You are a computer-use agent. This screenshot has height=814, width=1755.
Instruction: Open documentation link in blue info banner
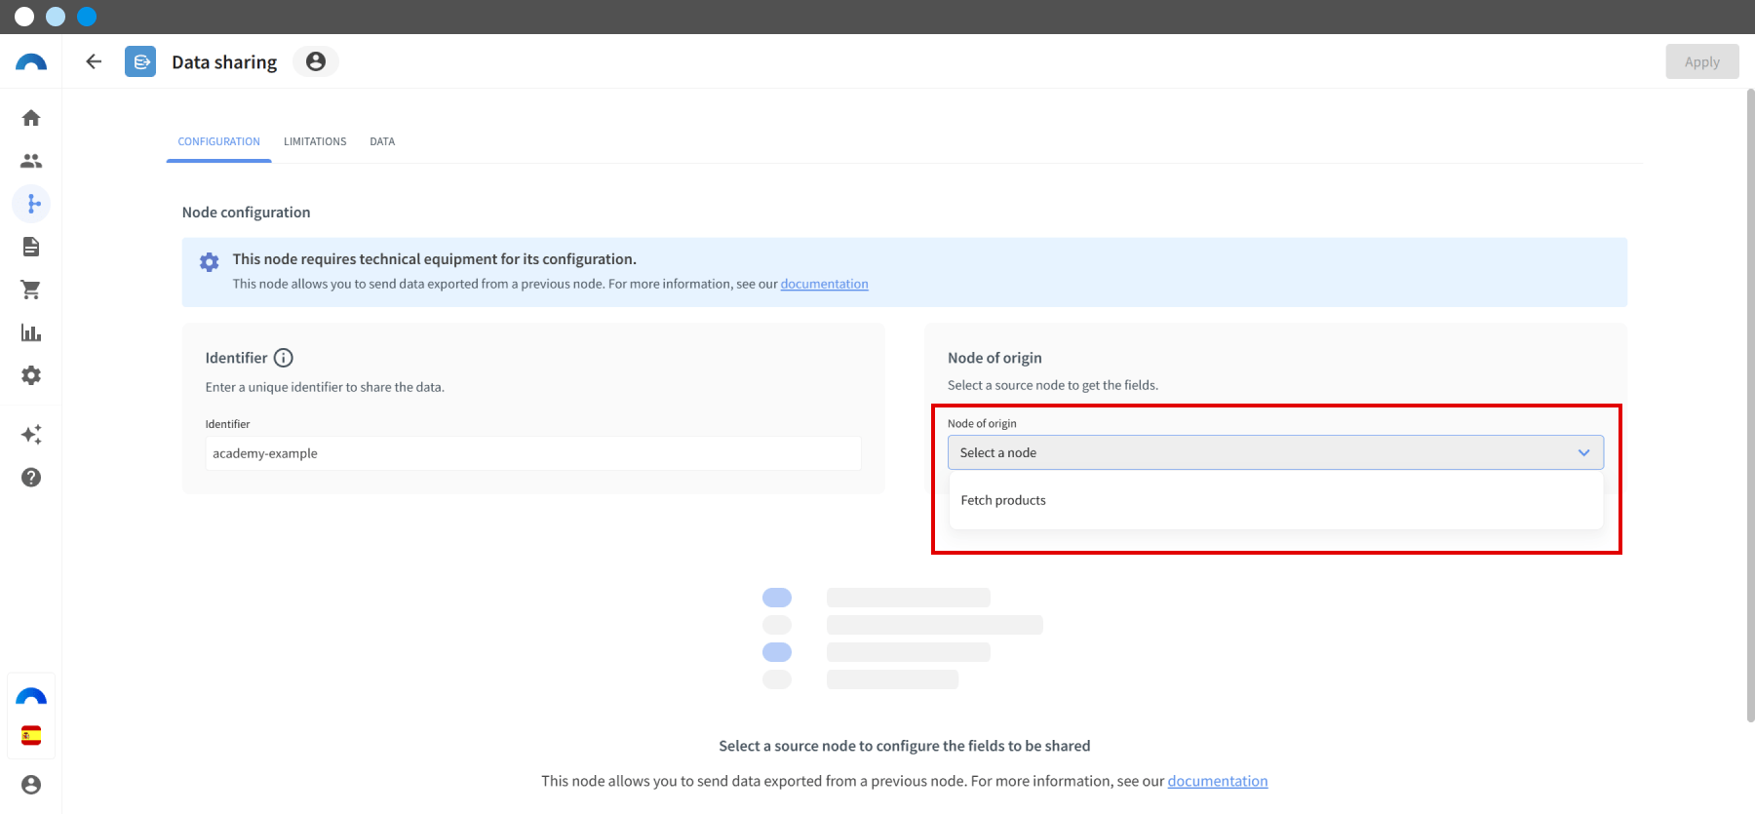[824, 284]
